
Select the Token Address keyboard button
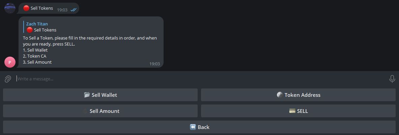pos(298,95)
